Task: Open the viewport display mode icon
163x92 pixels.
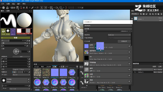Action: click(51, 8)
